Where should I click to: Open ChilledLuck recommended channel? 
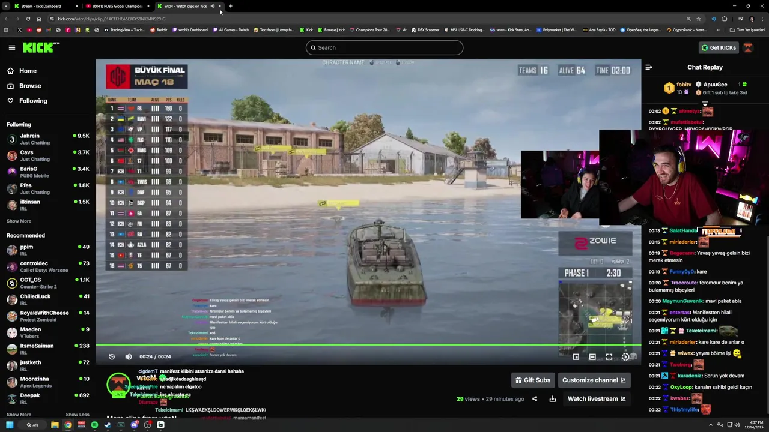pyautogui.click(x=48, y=299)
